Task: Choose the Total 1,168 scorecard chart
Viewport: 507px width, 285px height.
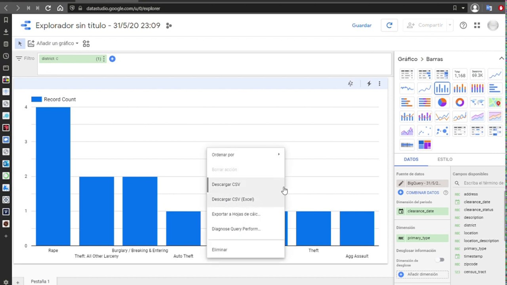Action: pyautogui.click(x=460, y=74)
